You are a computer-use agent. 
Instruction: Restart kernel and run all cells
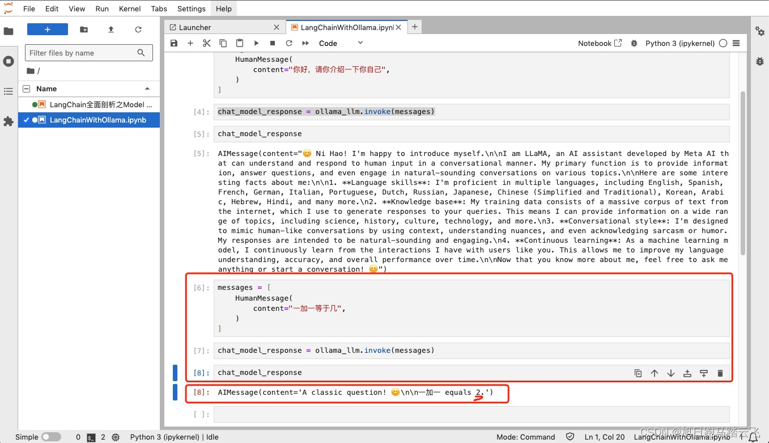[x=305, y=43]
